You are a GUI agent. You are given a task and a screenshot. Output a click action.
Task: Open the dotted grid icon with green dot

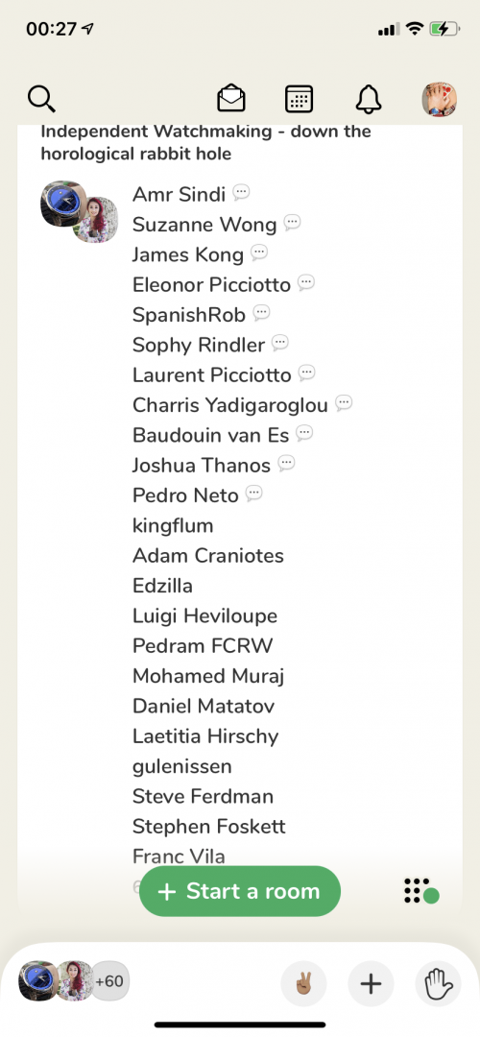click(x=421, y=891)
